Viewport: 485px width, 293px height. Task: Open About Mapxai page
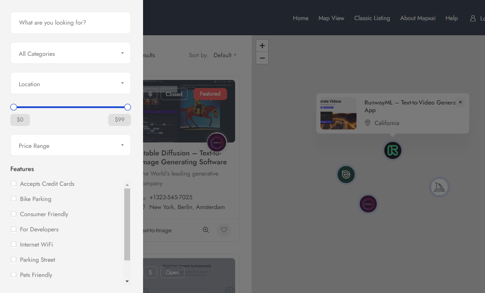tap(418, 18)
